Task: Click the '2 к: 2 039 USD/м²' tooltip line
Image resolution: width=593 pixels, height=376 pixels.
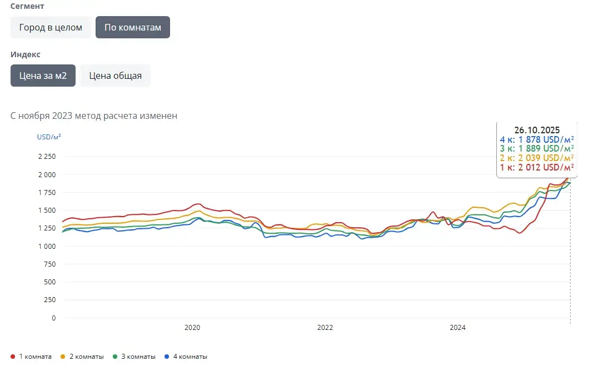Action: (536, 158)
